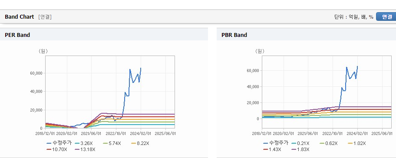The image size is (396, 158).
Task: Click the 60,000 axis label in PER Band
Action: [36, 73]
